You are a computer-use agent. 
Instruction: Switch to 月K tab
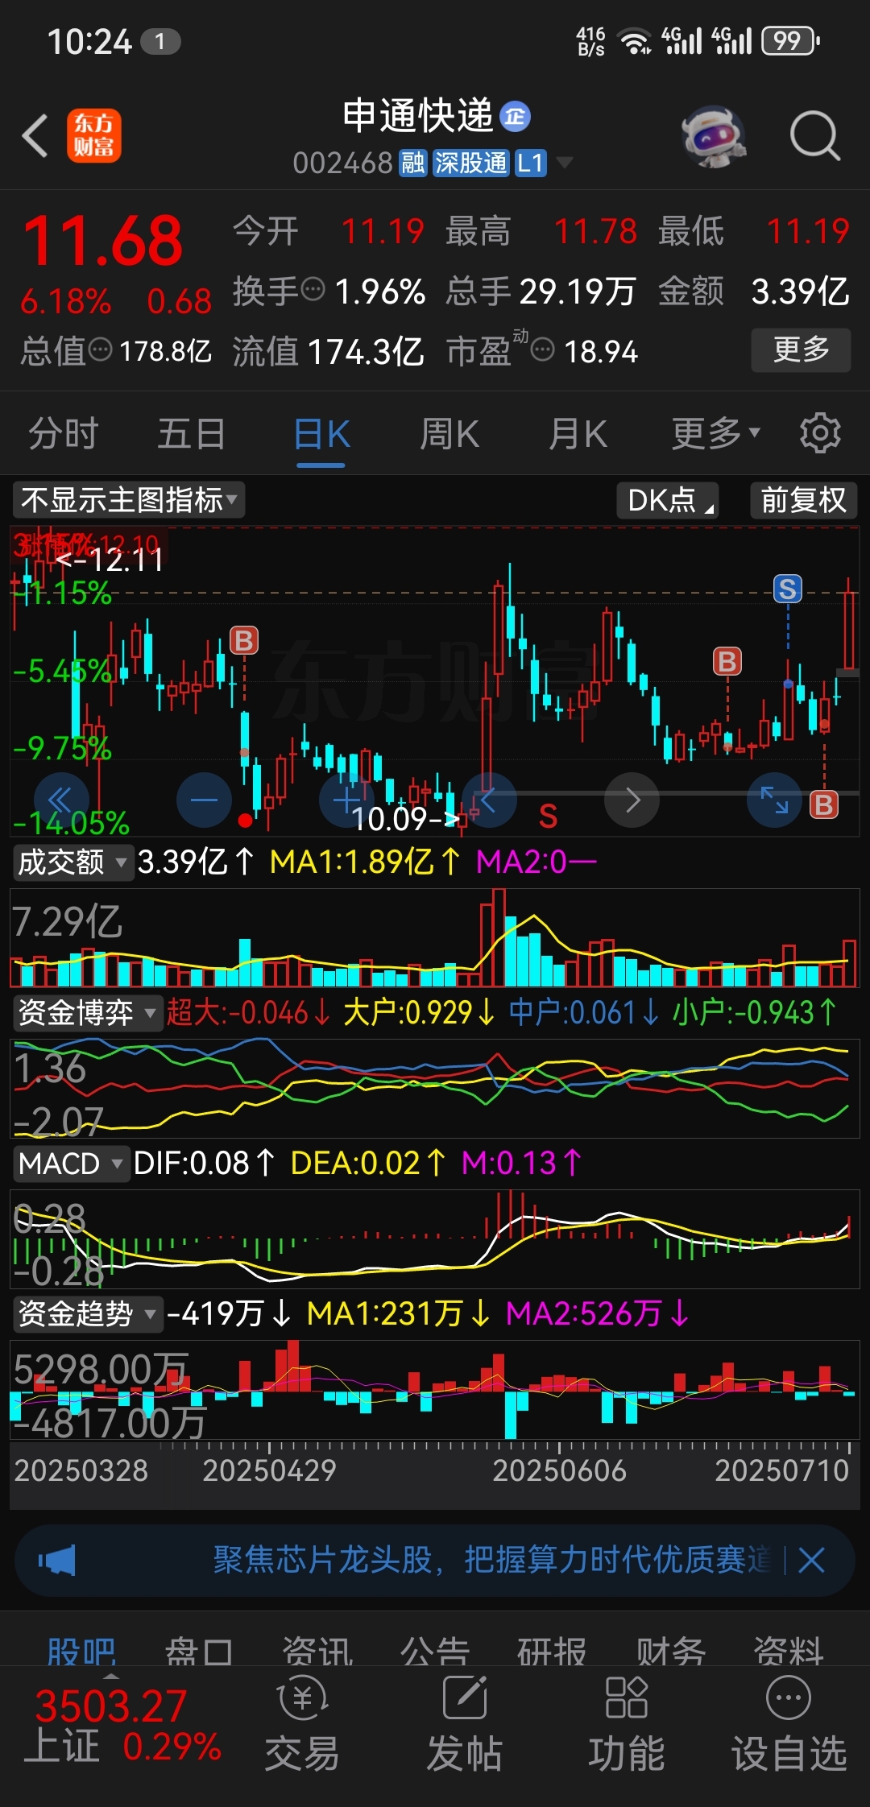pyautogui.click(x=578, y=434)
